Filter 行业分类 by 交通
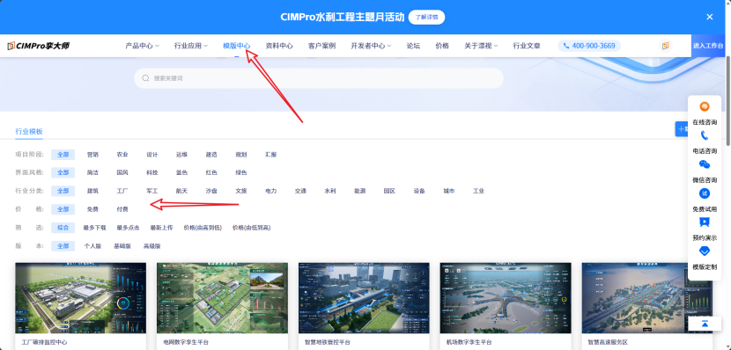The image size is (731, 350). pyautogui.click(x=300, y=191)
